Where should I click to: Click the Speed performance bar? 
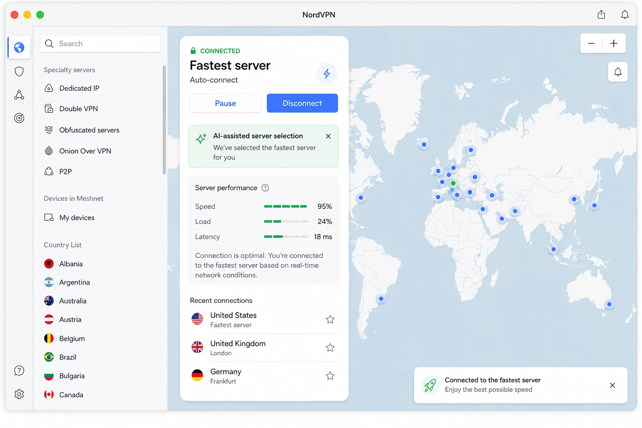click(286, 206)
